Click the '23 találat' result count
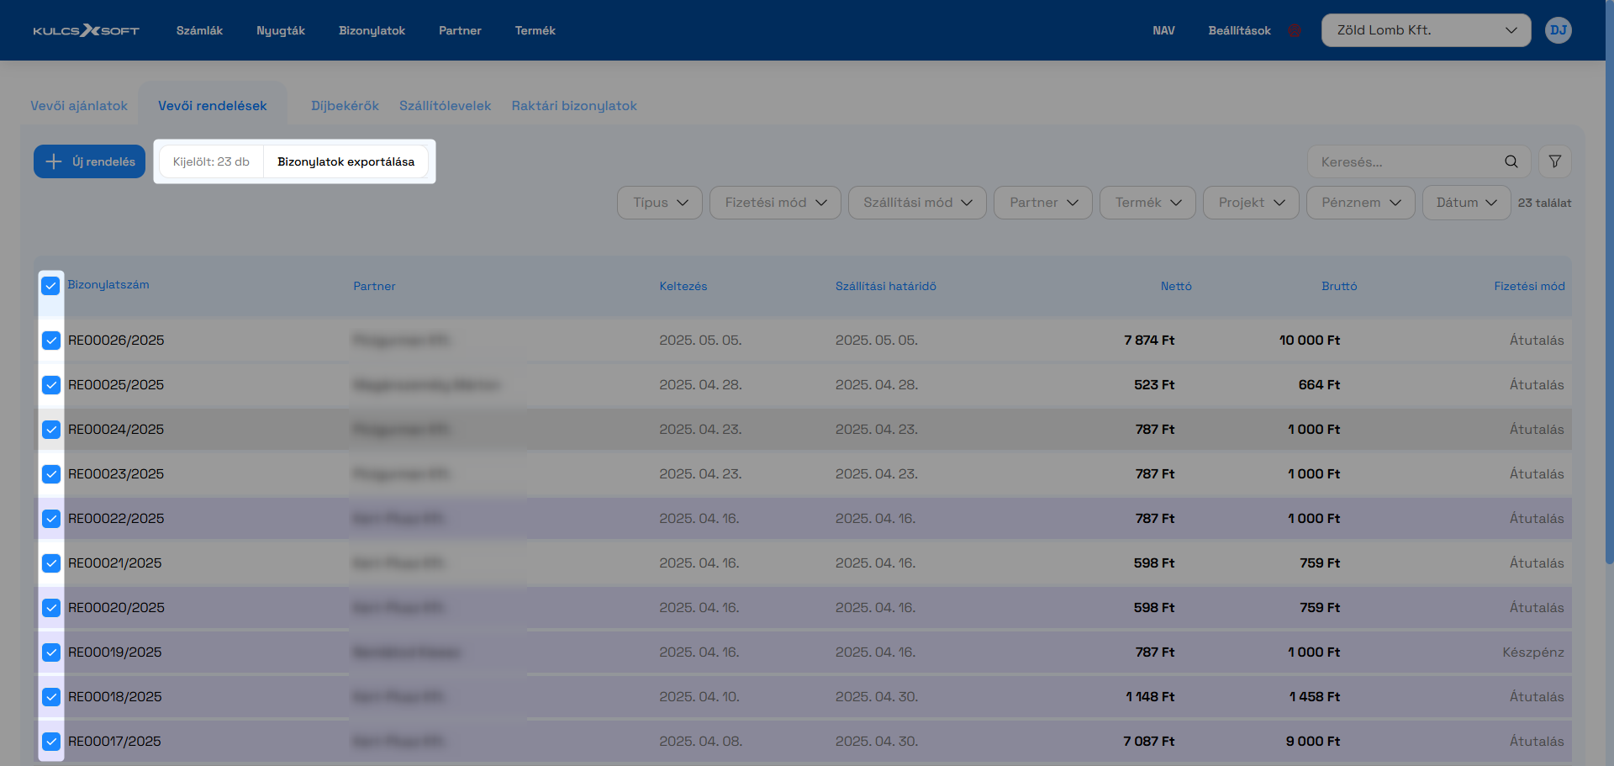 point(1545,203)
